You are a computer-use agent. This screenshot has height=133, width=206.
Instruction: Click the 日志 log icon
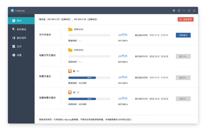pos(14,46)
